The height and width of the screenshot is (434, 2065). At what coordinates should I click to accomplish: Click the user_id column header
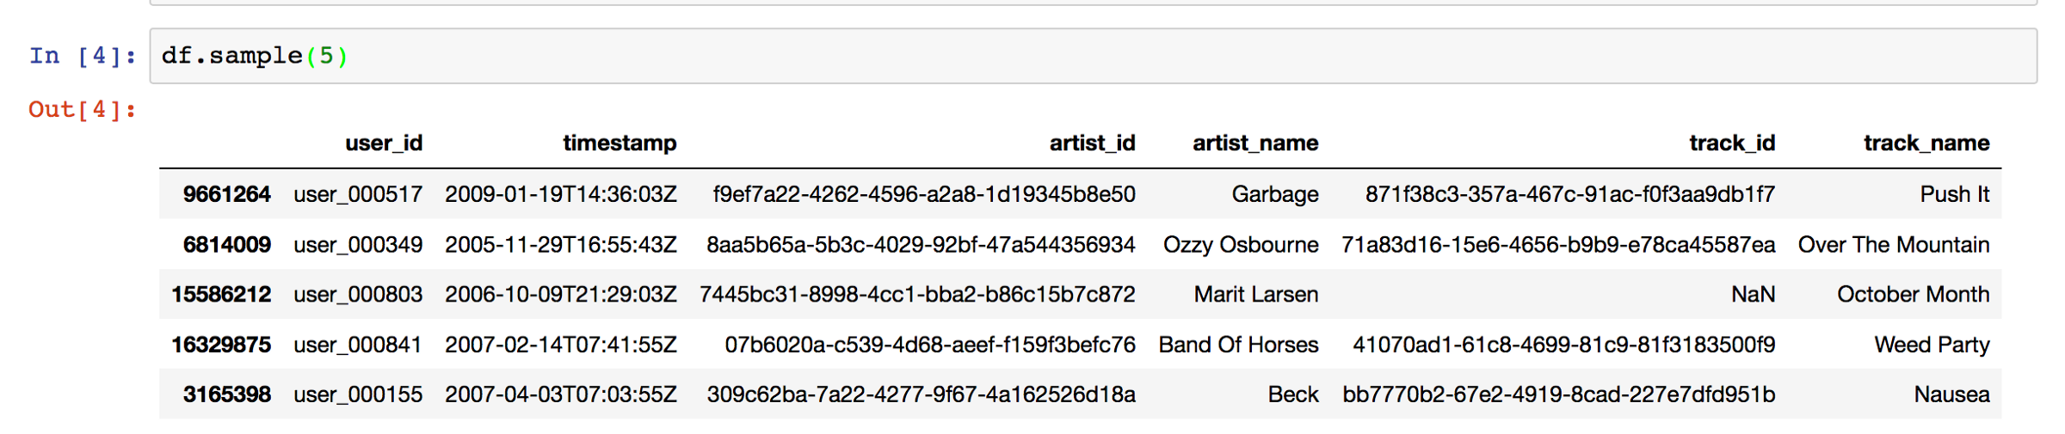coord(384,143)
